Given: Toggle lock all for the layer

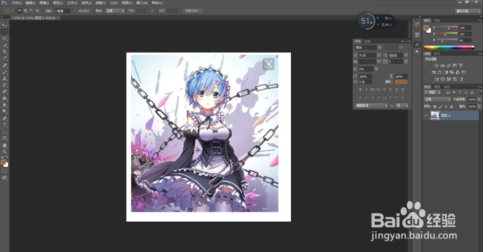Looking at the screenshot, I should [x=451, y=106].
